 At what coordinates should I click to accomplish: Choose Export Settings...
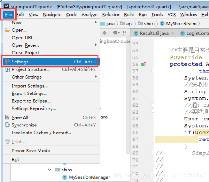click(x=52, y=94)
